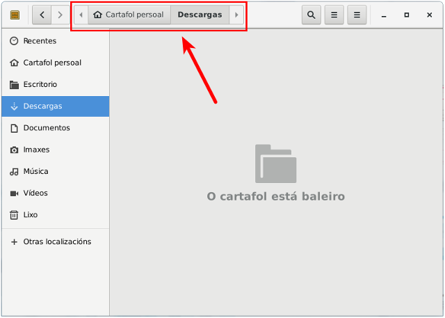Open Otras localizacións in the sidebar

point(57,241)
